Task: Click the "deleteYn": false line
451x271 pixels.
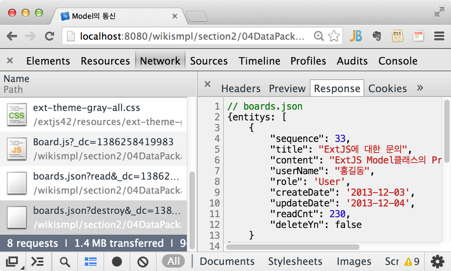Action: tap(316, 225)
